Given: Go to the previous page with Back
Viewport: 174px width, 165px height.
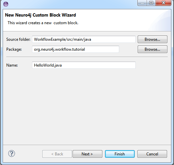Looking at the screenshot, I should click(57, 154).
